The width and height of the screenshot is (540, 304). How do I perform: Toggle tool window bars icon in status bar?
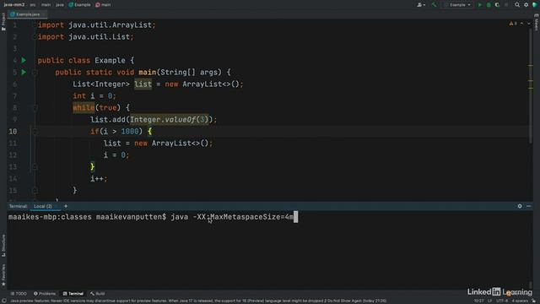3,301
